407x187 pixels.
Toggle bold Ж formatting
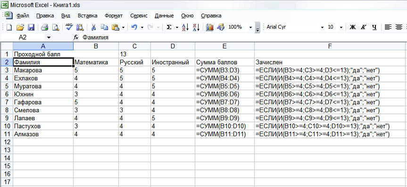pos(352,27)
